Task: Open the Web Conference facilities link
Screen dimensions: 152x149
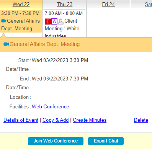Action: 51,106
